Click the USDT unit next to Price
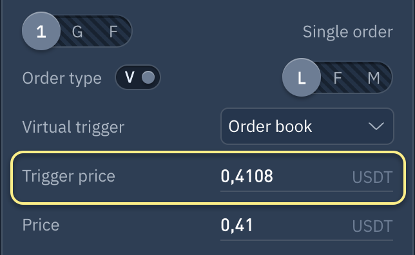 click(x=372, y=226)
